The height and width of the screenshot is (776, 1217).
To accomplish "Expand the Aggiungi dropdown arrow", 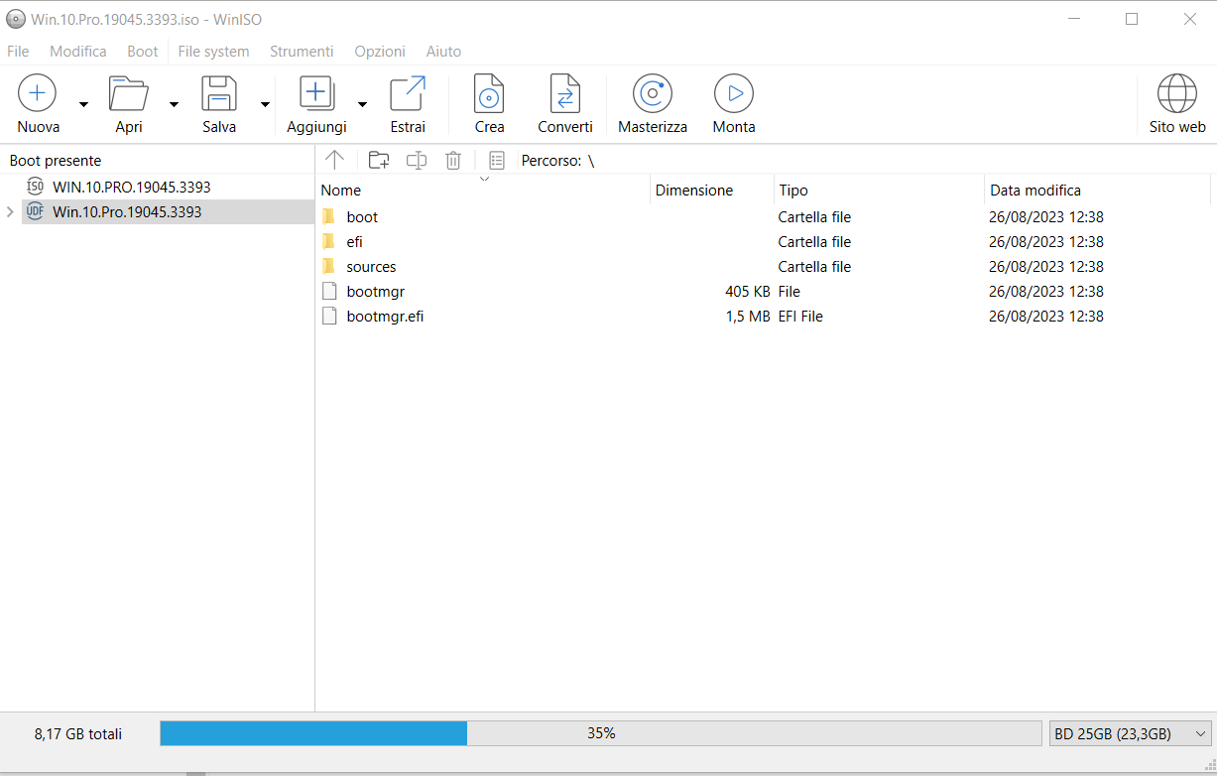I will (x=362, y=104).
